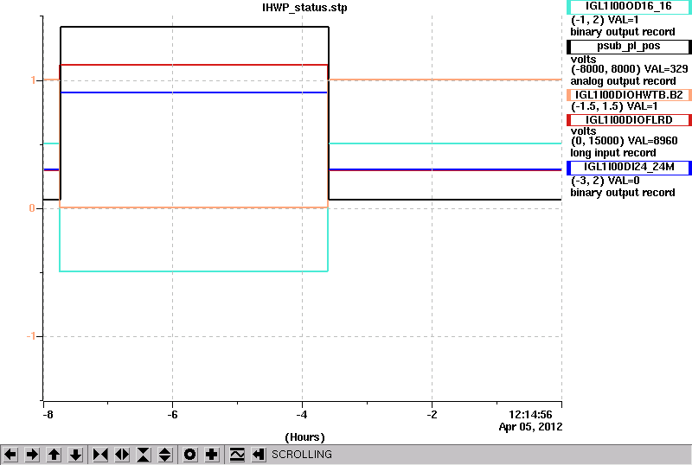This screenshot has width=692, height=465.
Task: Click the analog output record text
Action: pos(623,81)
